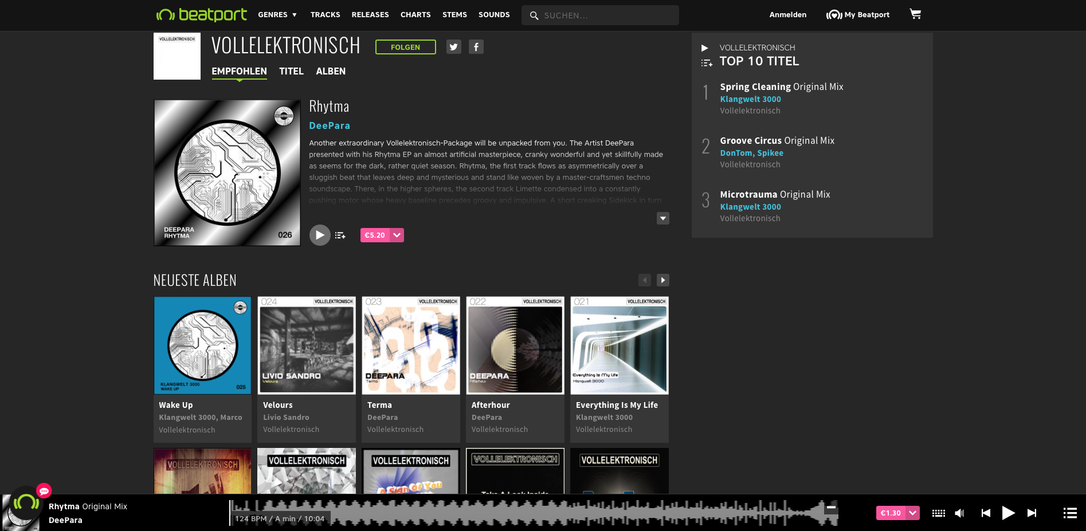Image resolution: width=1086 pixels, height=531 pixels.
Task: Open keyboard shortcuts icon in player
Action: 938,513
